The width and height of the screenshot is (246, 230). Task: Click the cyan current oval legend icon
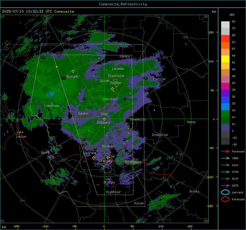(x=225, y=192)
